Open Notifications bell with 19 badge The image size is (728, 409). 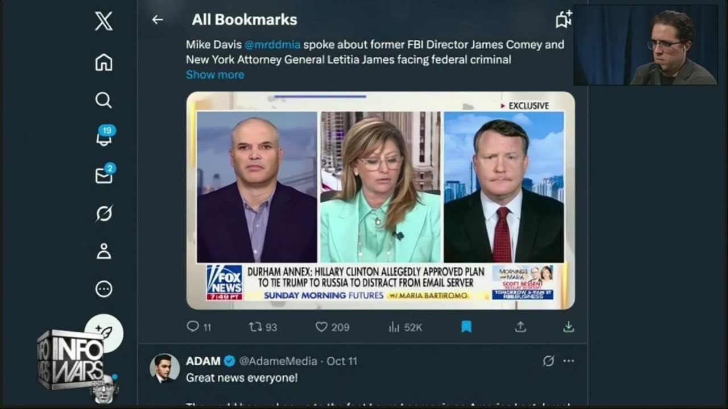click(105, 136)
